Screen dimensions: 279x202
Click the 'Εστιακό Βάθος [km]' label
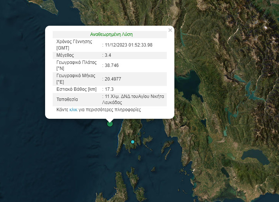(76, 89)
